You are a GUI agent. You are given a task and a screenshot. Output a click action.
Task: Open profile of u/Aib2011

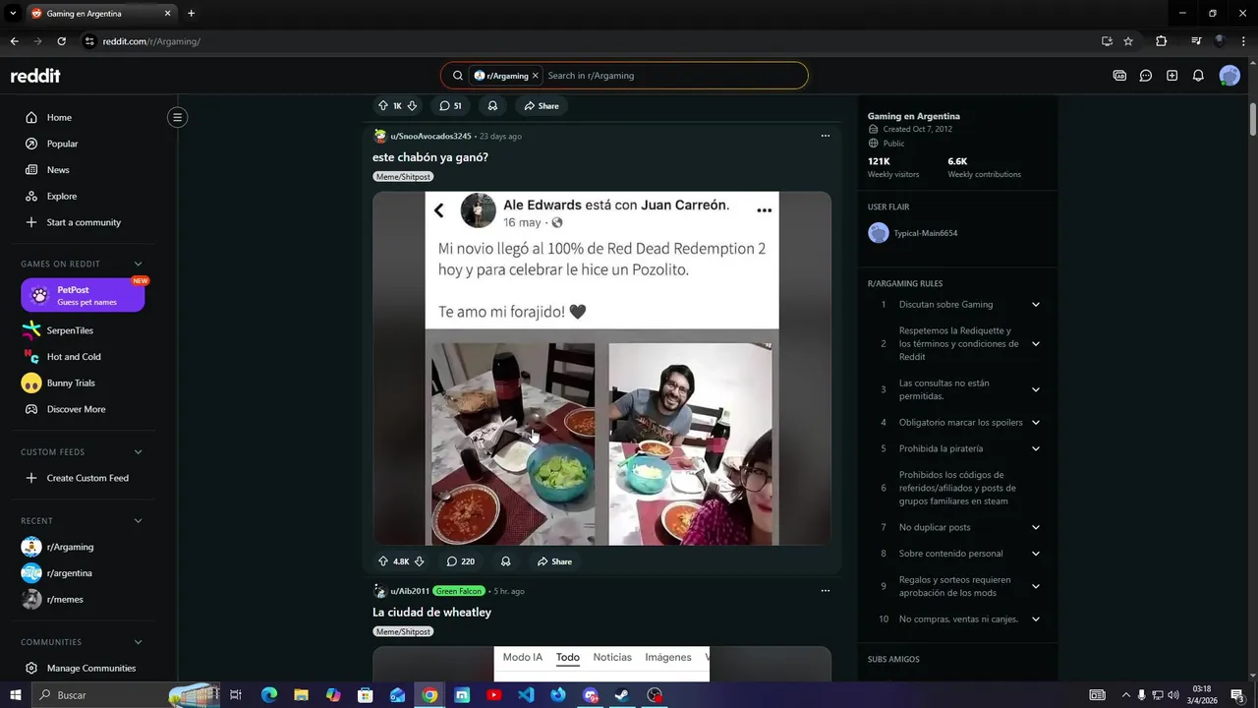[x=410, y=591]
